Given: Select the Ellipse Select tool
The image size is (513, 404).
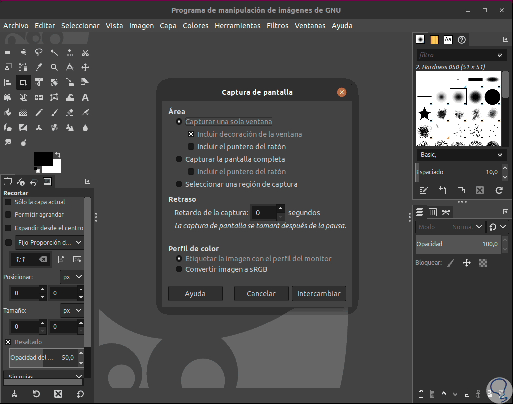Looking at the screenshot, I should click(x=23, y=52).
